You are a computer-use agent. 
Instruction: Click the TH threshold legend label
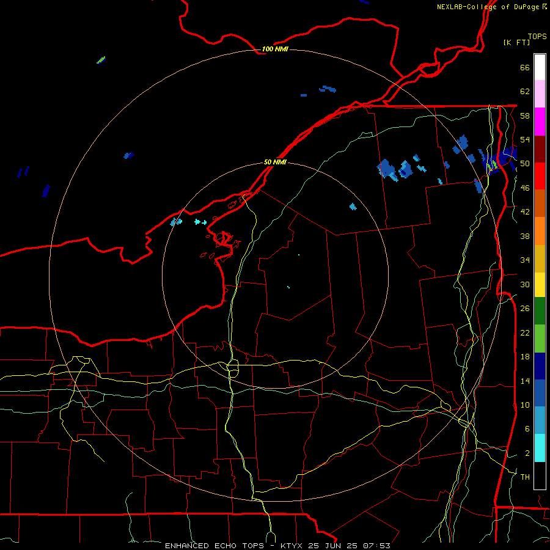[525, 477]
